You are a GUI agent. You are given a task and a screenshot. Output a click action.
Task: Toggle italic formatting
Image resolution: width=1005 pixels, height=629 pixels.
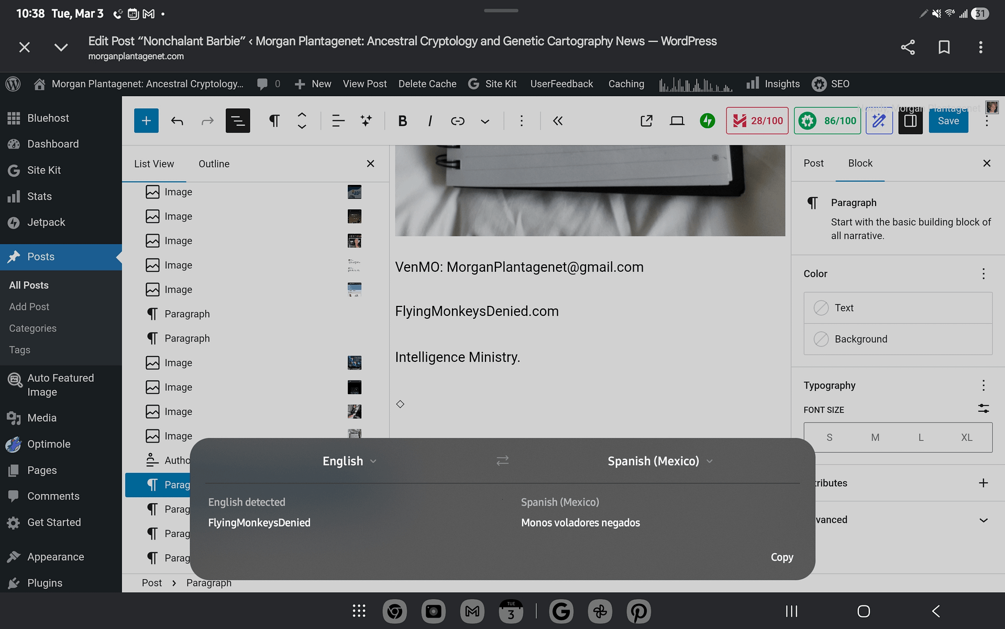pos(429,121)
